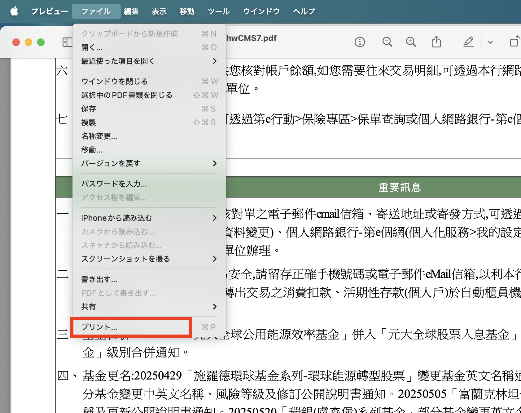Show the markup toolbar pencil icon
The height and width of the screenshot is (413, 521).
pos(468,42)
